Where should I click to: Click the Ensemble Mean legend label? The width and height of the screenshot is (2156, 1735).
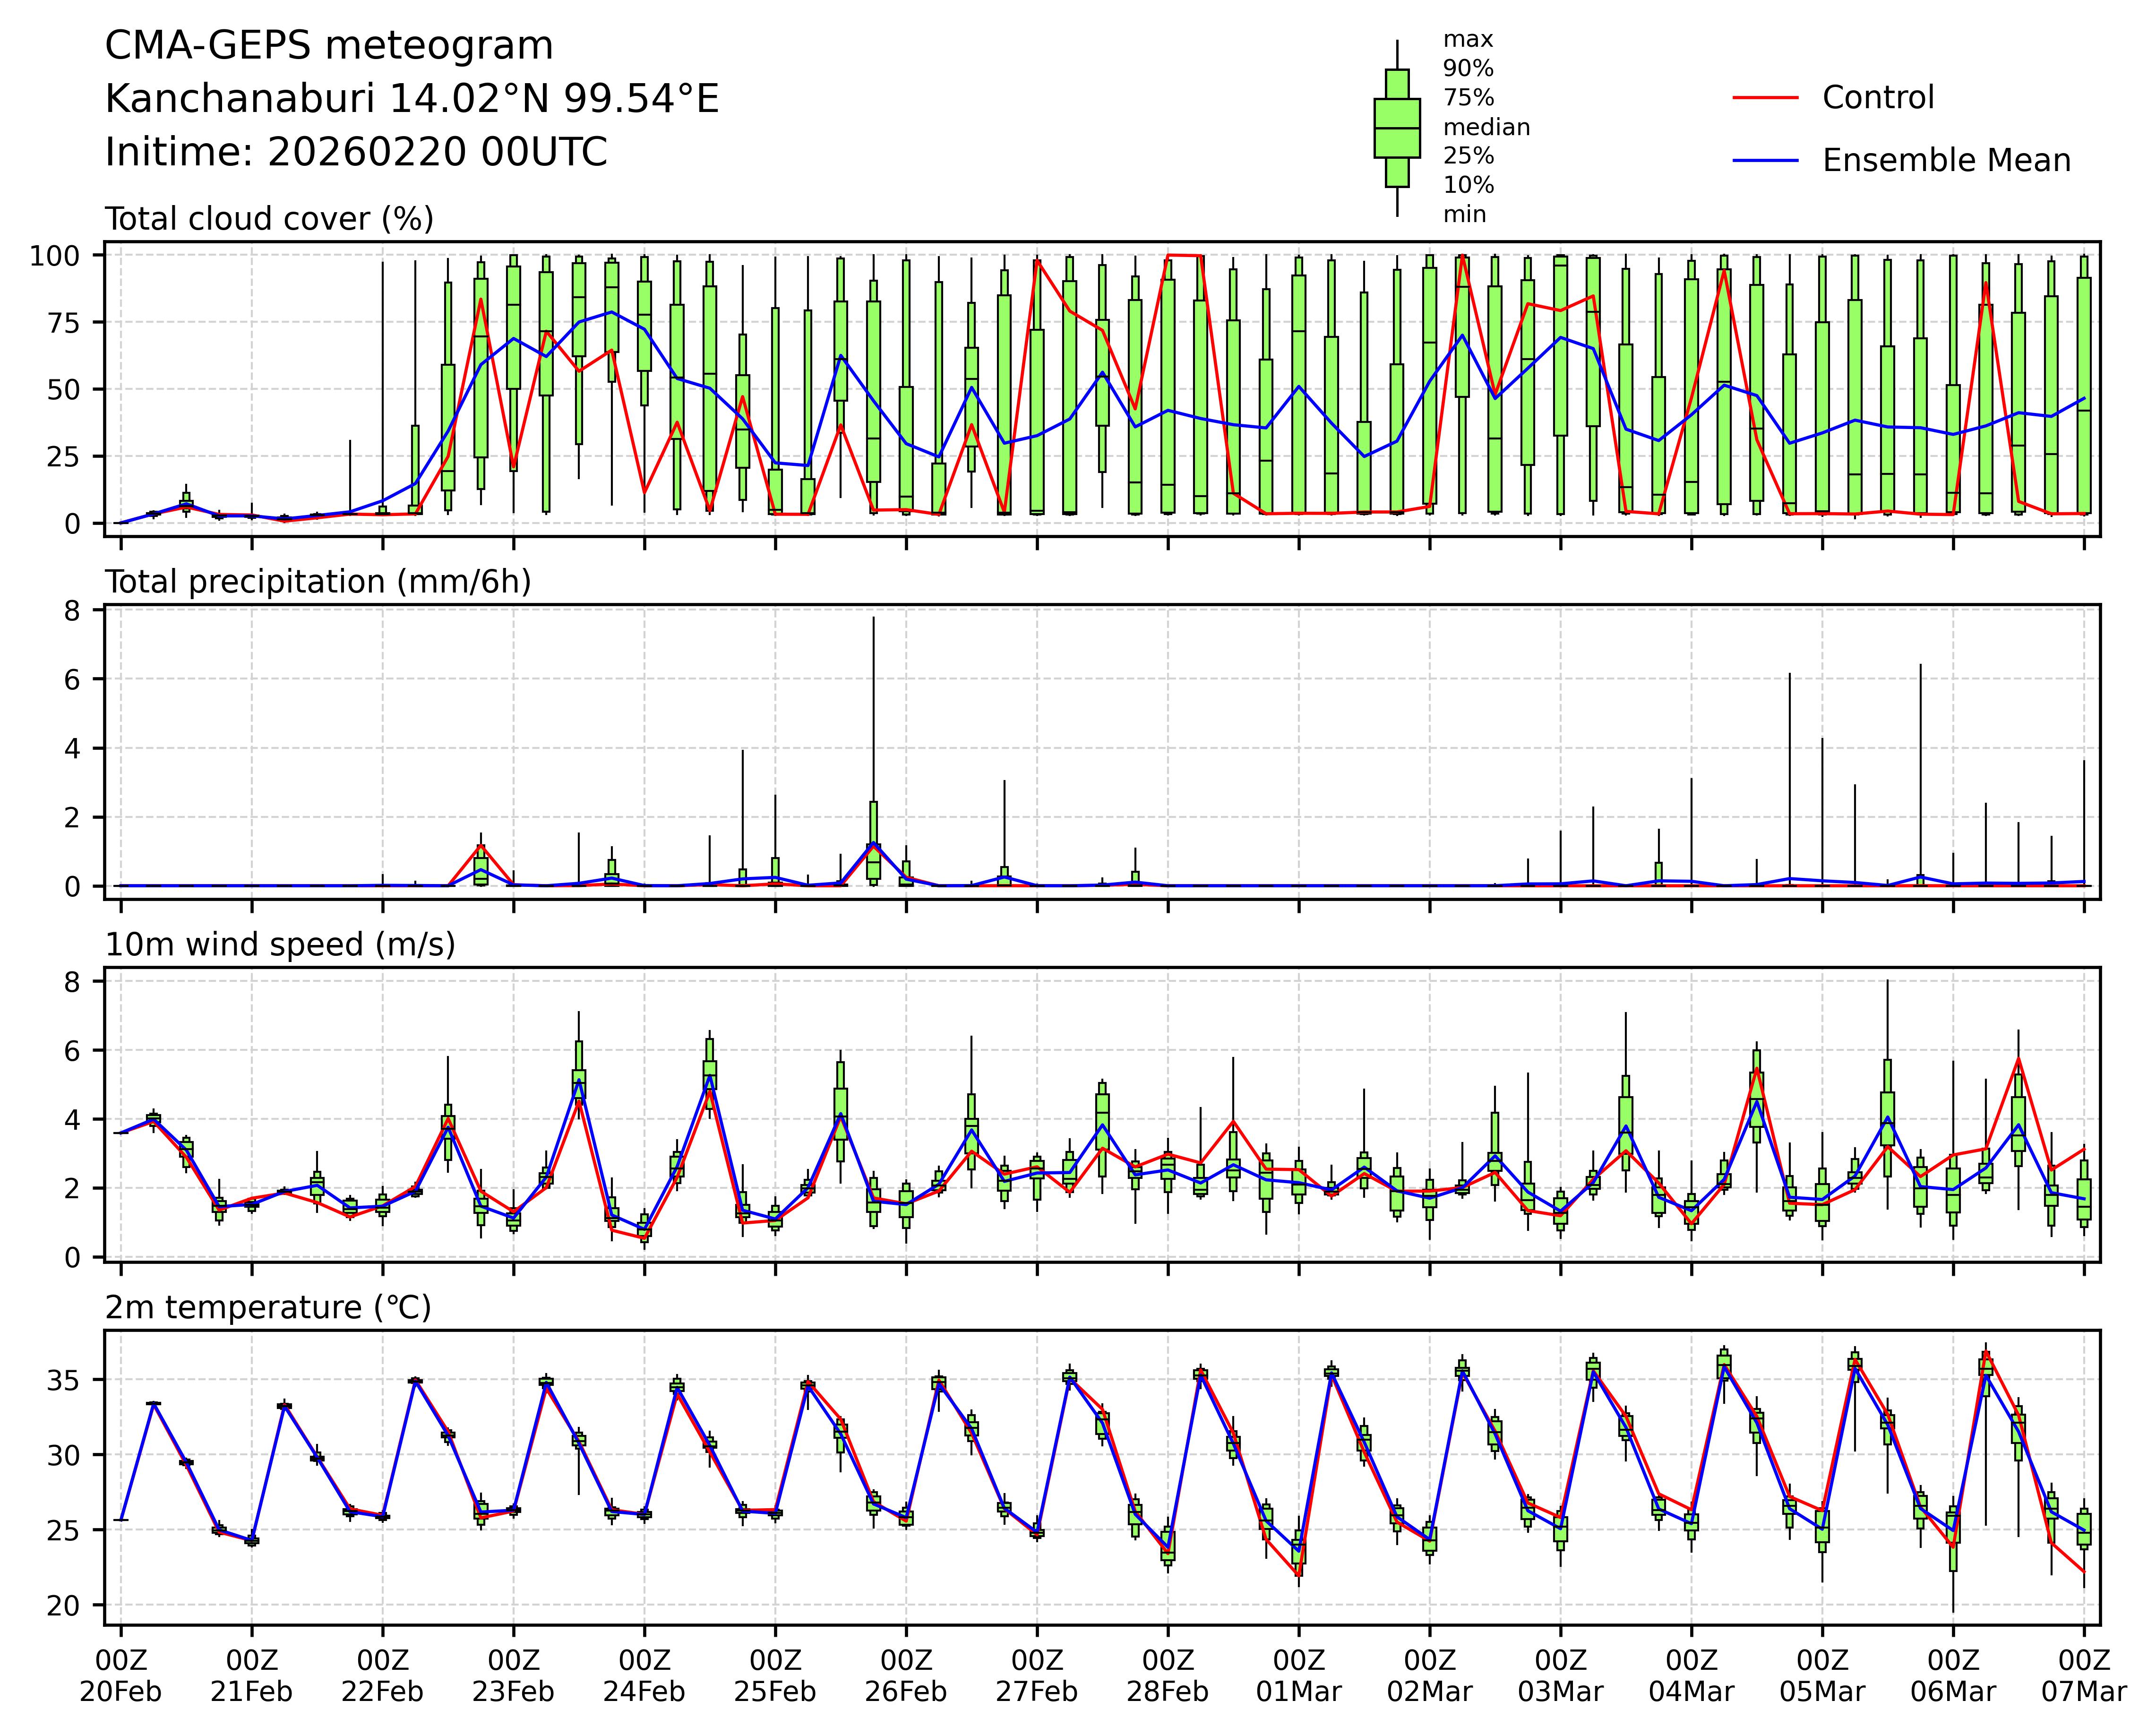click(1946, 161)
